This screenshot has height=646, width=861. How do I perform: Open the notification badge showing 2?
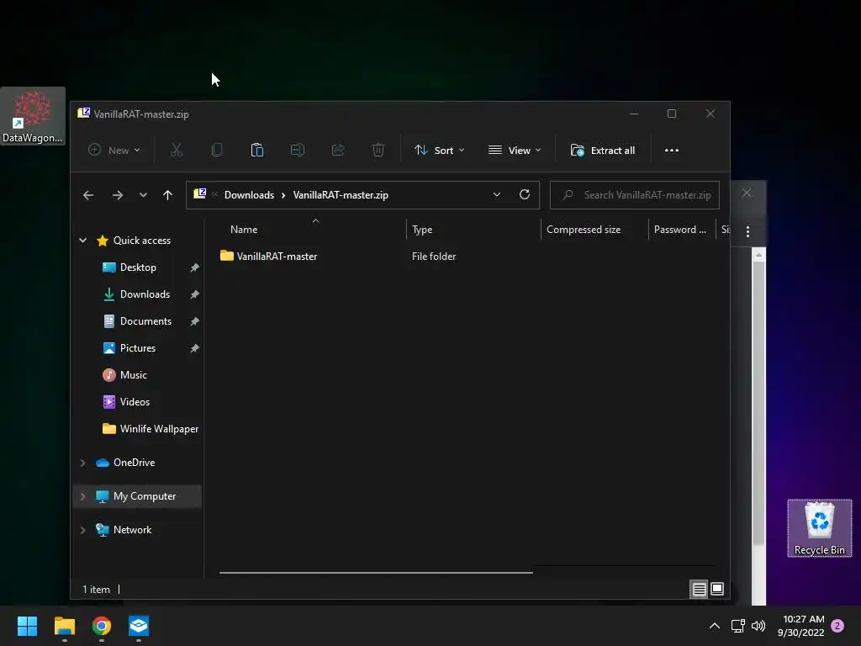pyautogui.click(x=837, y=626)
